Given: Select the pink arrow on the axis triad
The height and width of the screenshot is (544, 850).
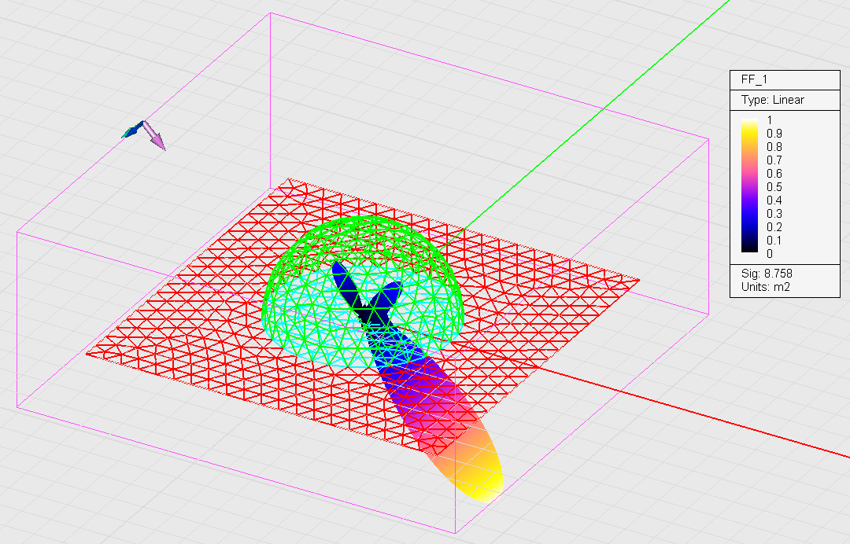Looking at the screenshot, I should click(154, 137).
